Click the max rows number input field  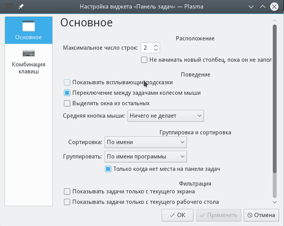pyautogui.click(x=146, y=48)
